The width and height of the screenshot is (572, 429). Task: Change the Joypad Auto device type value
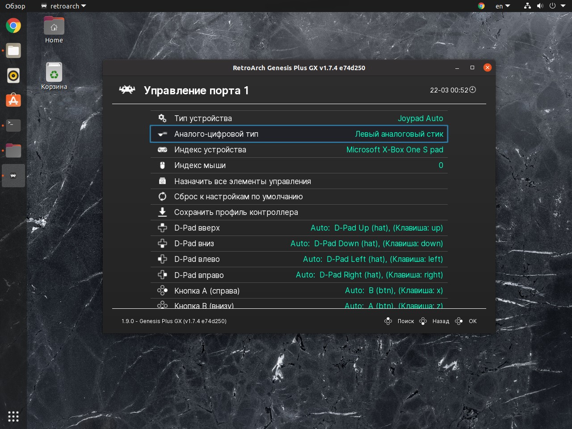point(421,118)
